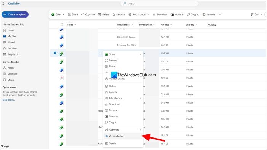The height and width of the screenshot is (150, 267).
Task: Click Rename in the top toolbar
Action: 209,14
